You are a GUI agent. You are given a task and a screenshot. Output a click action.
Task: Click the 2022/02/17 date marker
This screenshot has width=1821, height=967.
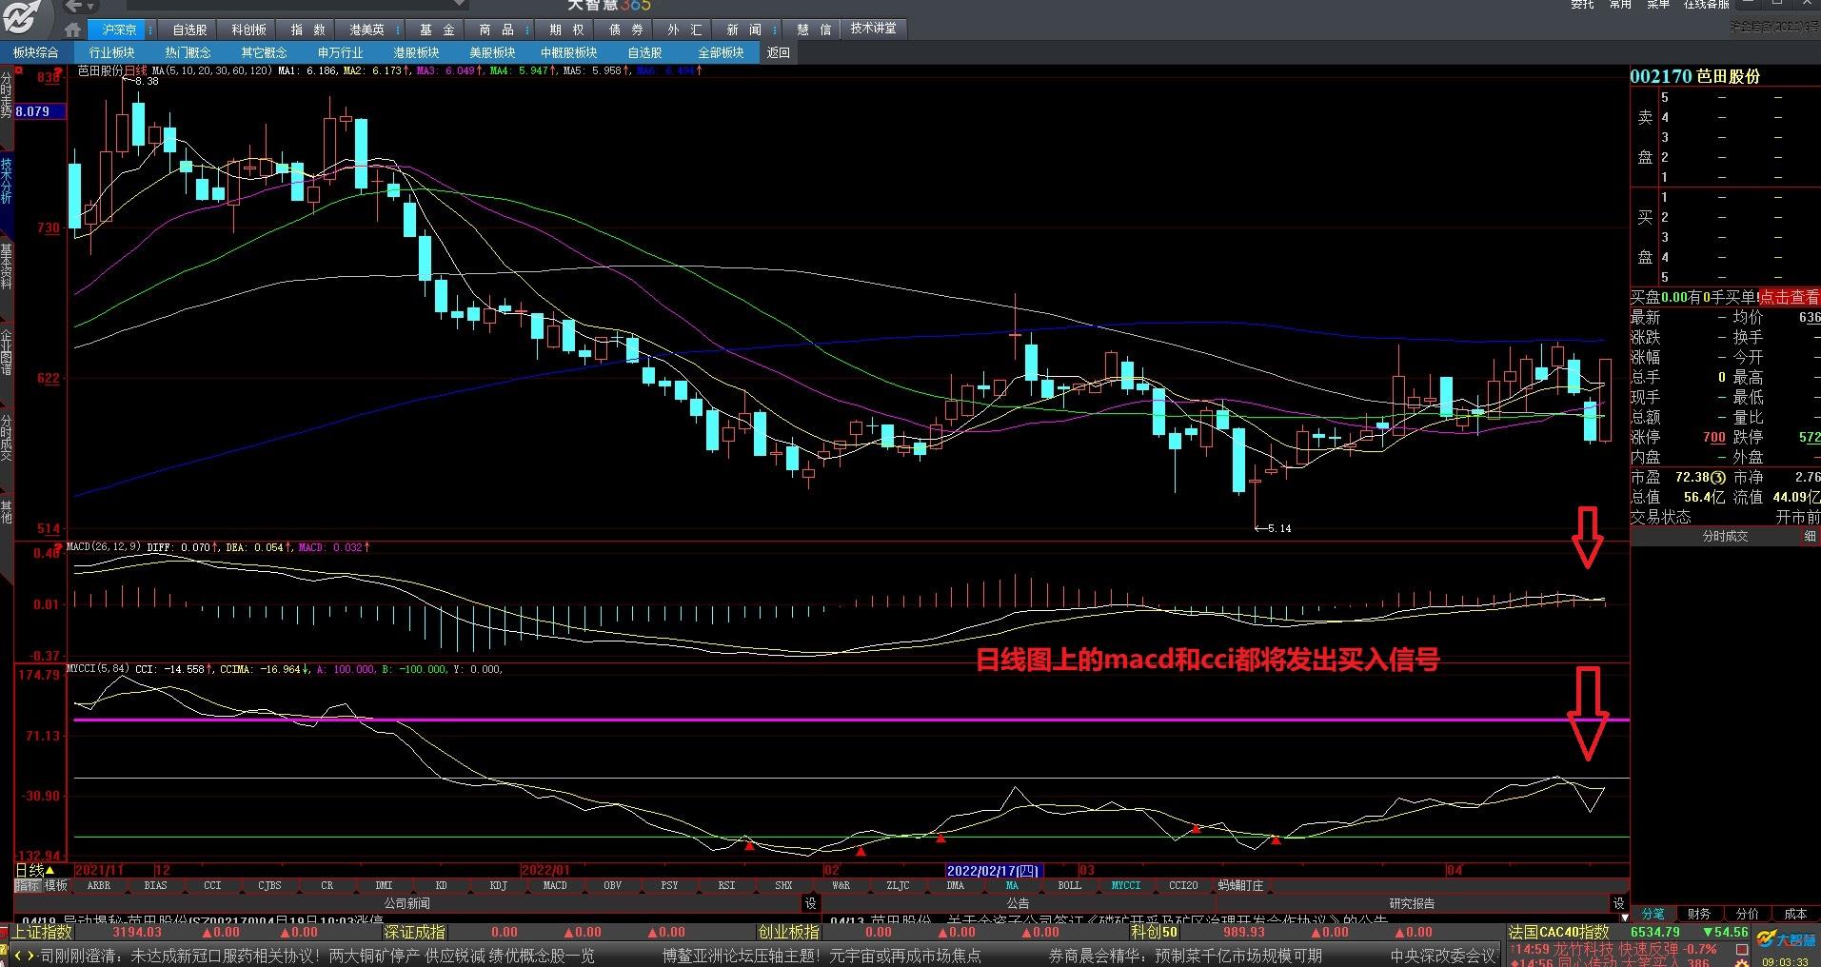pyautogui.click(x=994, y=870)
